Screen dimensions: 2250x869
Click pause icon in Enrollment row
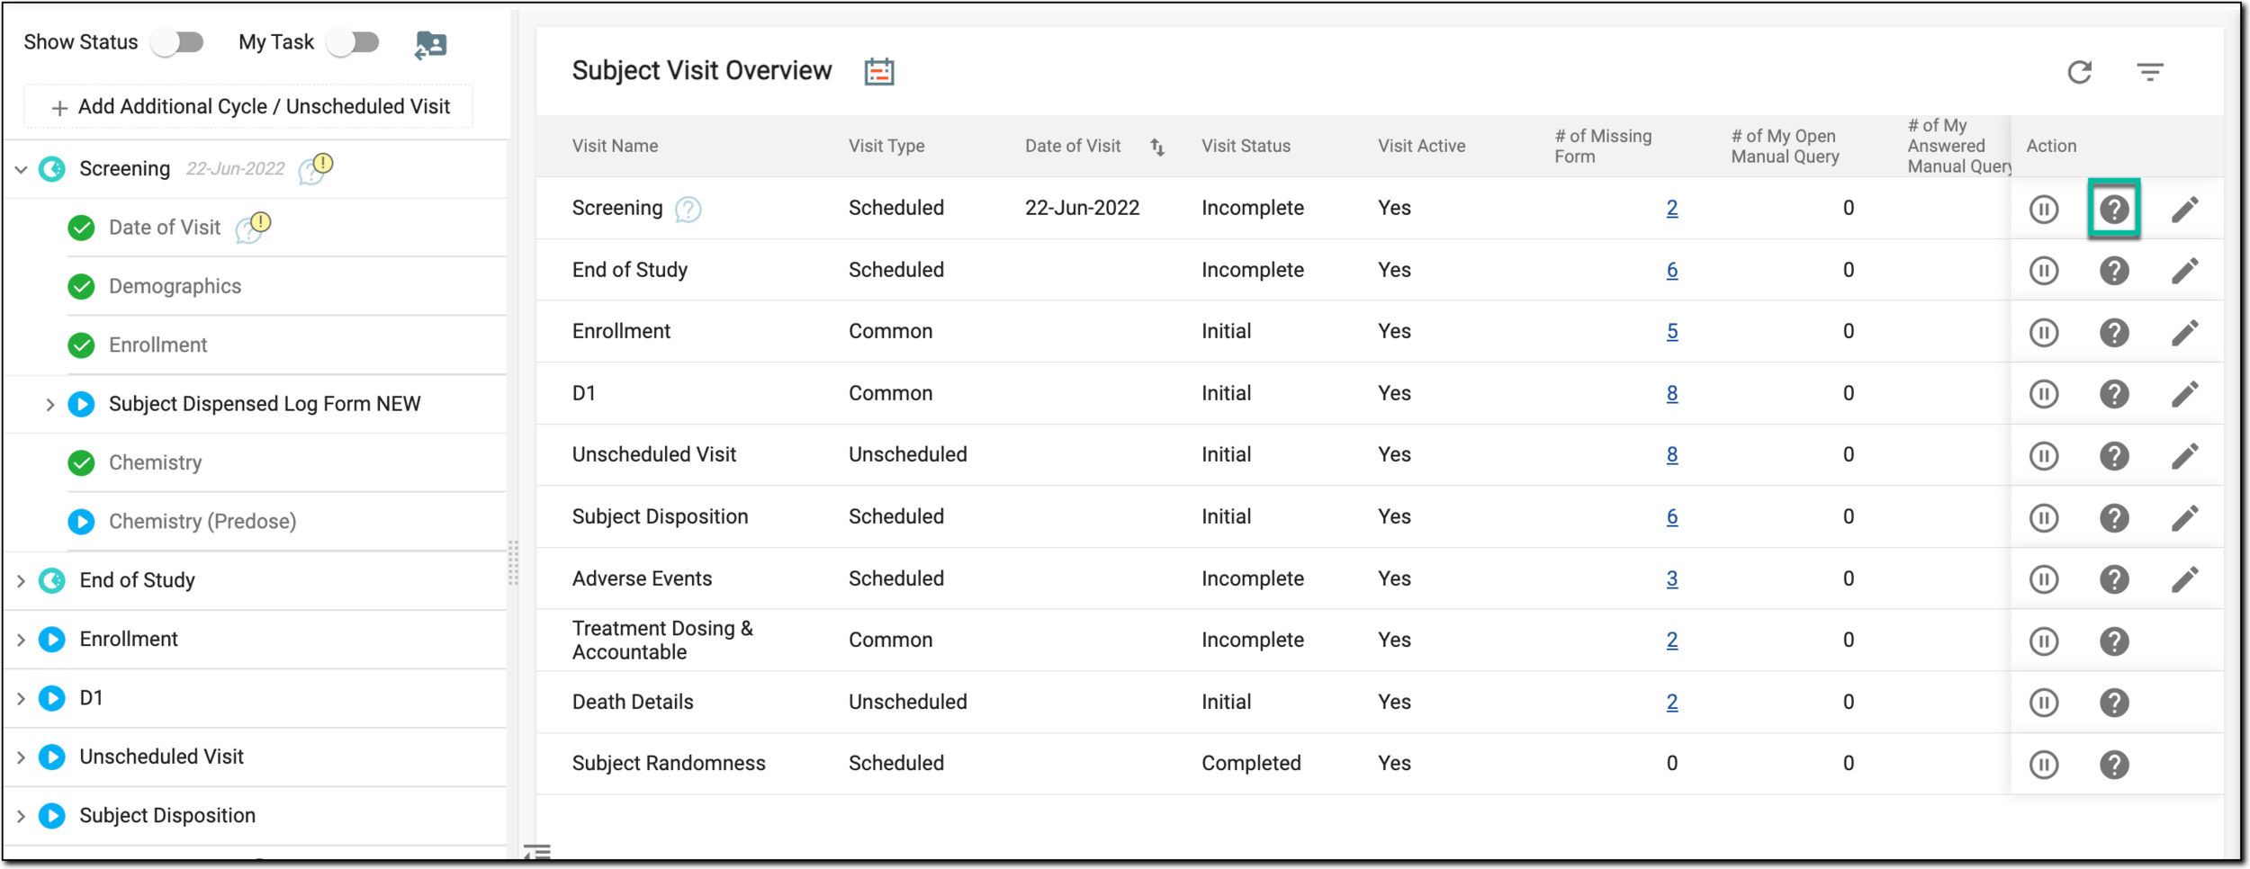coord(2043,333)
